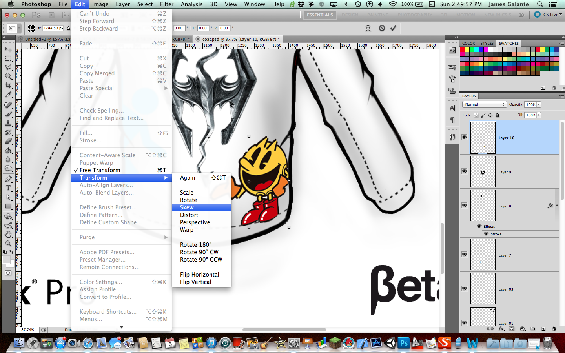Viewport: 565px width, 353px height.
Task: Collapse Layer 8 effects arrow
Action: click(x=557, y=205)
